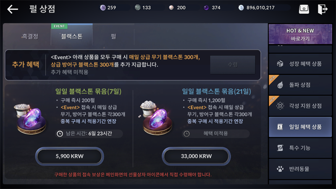Viewport: 336px width, 189px height.
Task: Open 성장 혜택 상품 category
Action: [x=300, y=64]
